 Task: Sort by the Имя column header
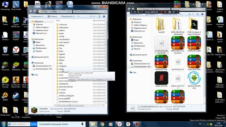pos(58,20)
